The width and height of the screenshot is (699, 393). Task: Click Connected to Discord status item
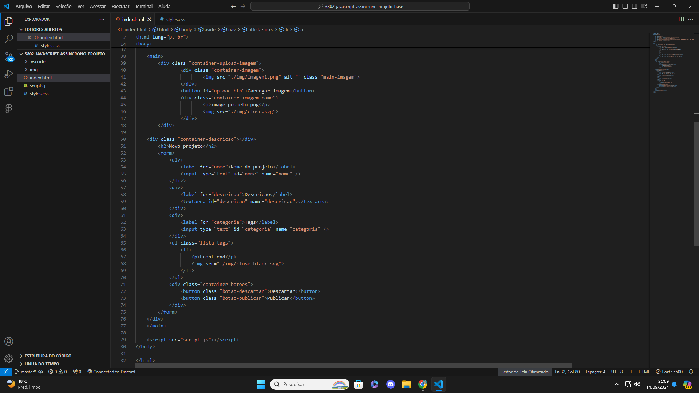111,372
